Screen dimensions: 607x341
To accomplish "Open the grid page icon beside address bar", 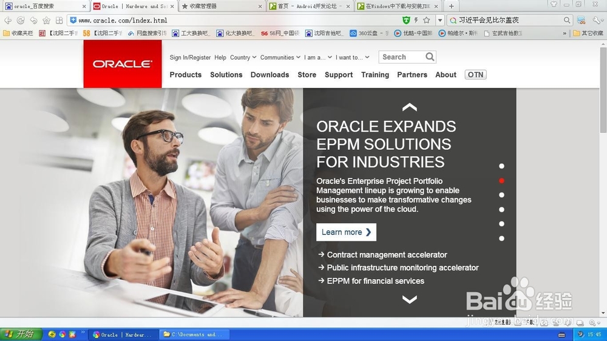I will (x=59, y=20).
